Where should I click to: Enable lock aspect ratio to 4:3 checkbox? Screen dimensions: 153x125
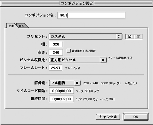69,50
